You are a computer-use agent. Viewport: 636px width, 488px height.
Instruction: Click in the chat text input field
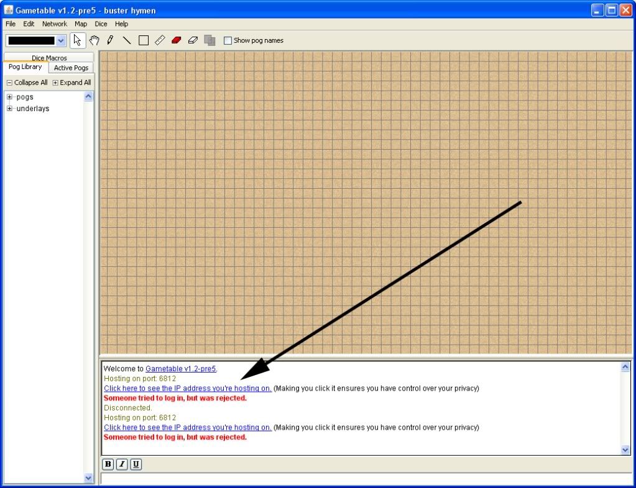tap(366, 478)
